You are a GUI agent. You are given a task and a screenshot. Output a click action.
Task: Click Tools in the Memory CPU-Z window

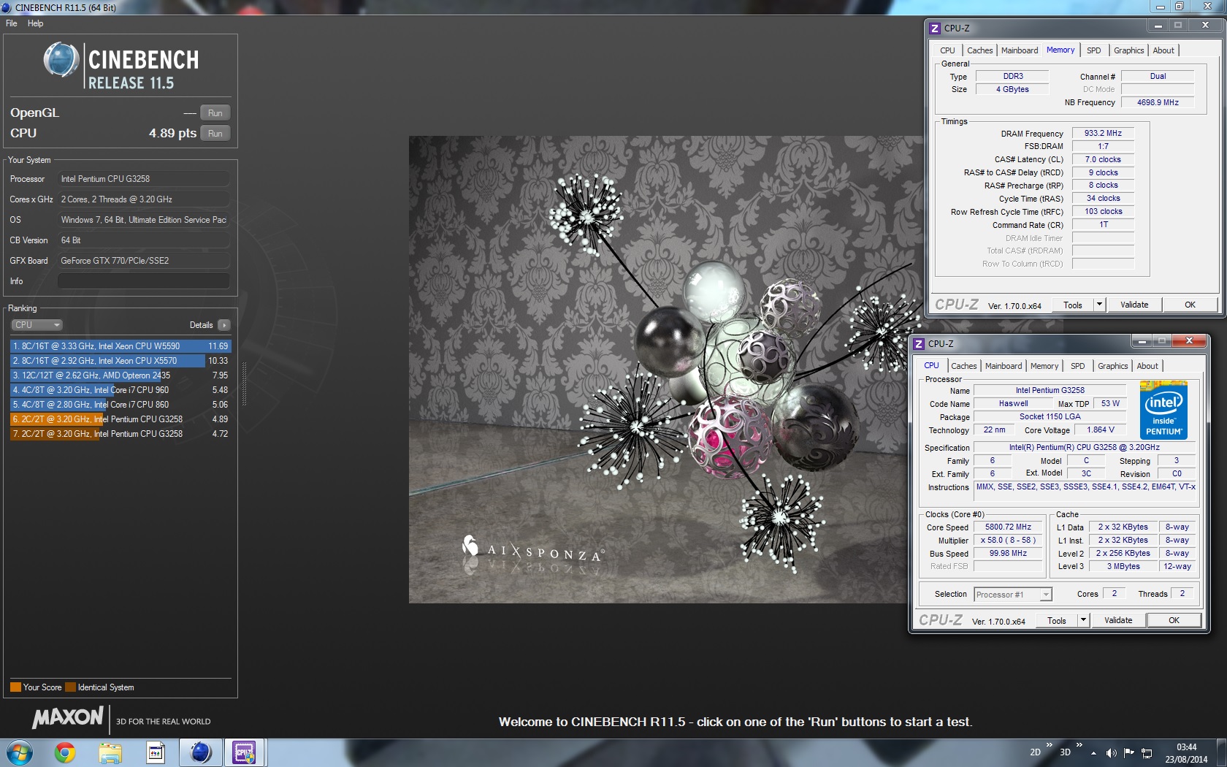pyautogui.click(x=1073, y=305)
